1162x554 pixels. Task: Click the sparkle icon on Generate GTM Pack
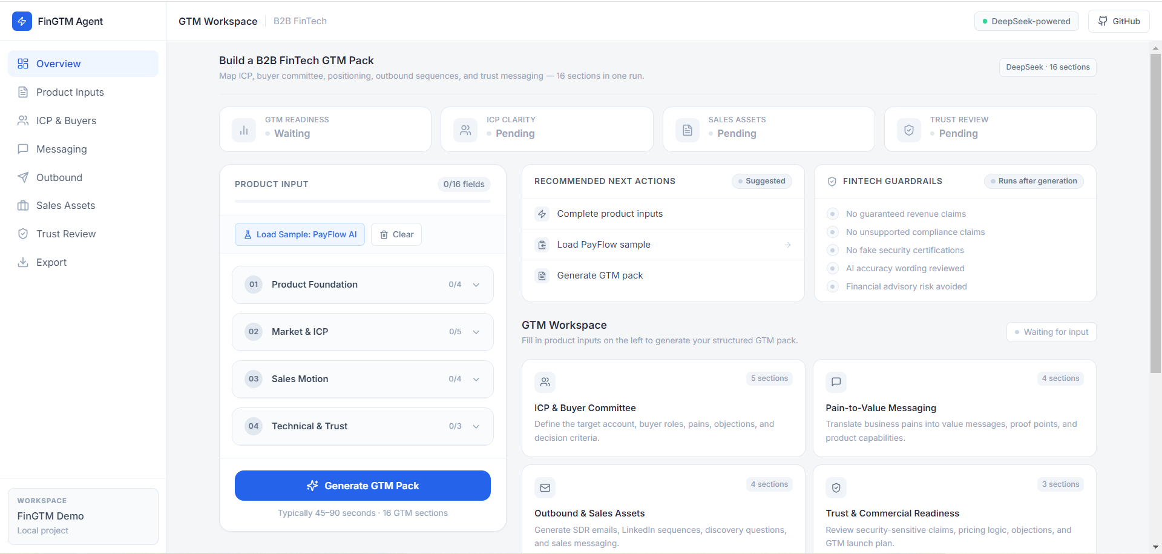coord(312,486)
